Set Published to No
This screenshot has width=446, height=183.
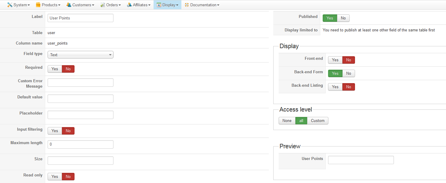tap(343, 18)
